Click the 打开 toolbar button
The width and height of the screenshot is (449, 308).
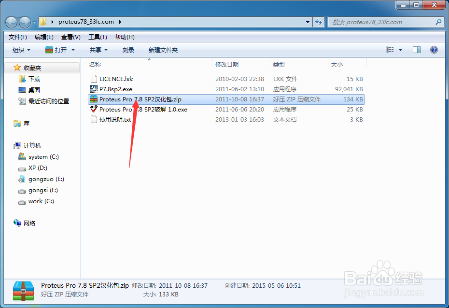56,50
